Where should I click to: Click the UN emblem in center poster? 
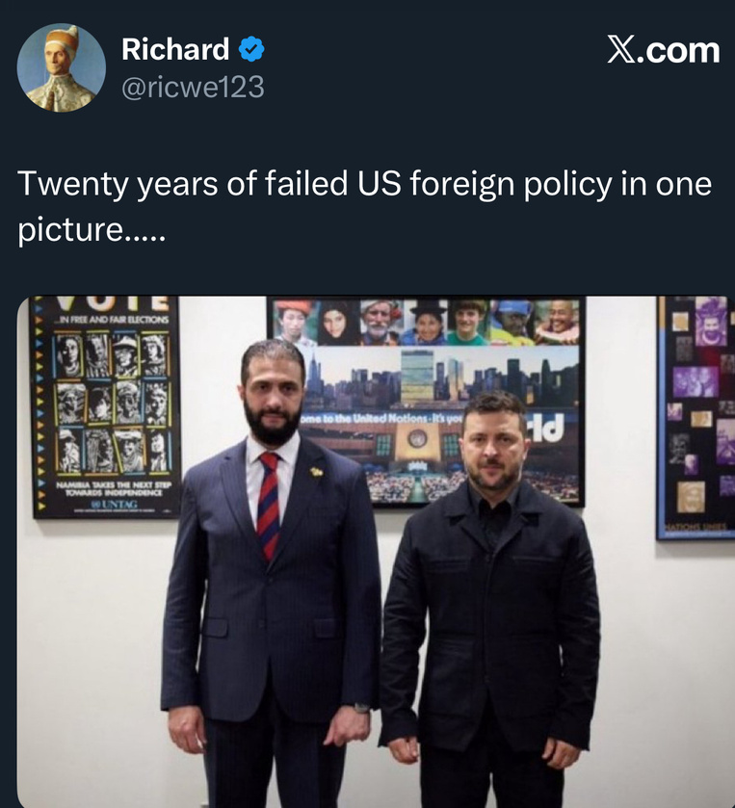point(417,438)
